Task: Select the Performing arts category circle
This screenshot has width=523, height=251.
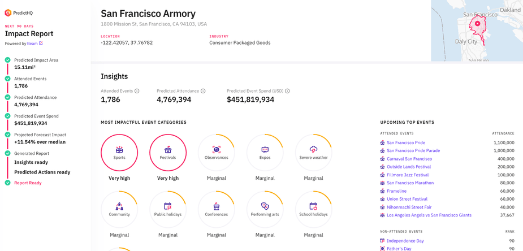Action: (265, 209)
